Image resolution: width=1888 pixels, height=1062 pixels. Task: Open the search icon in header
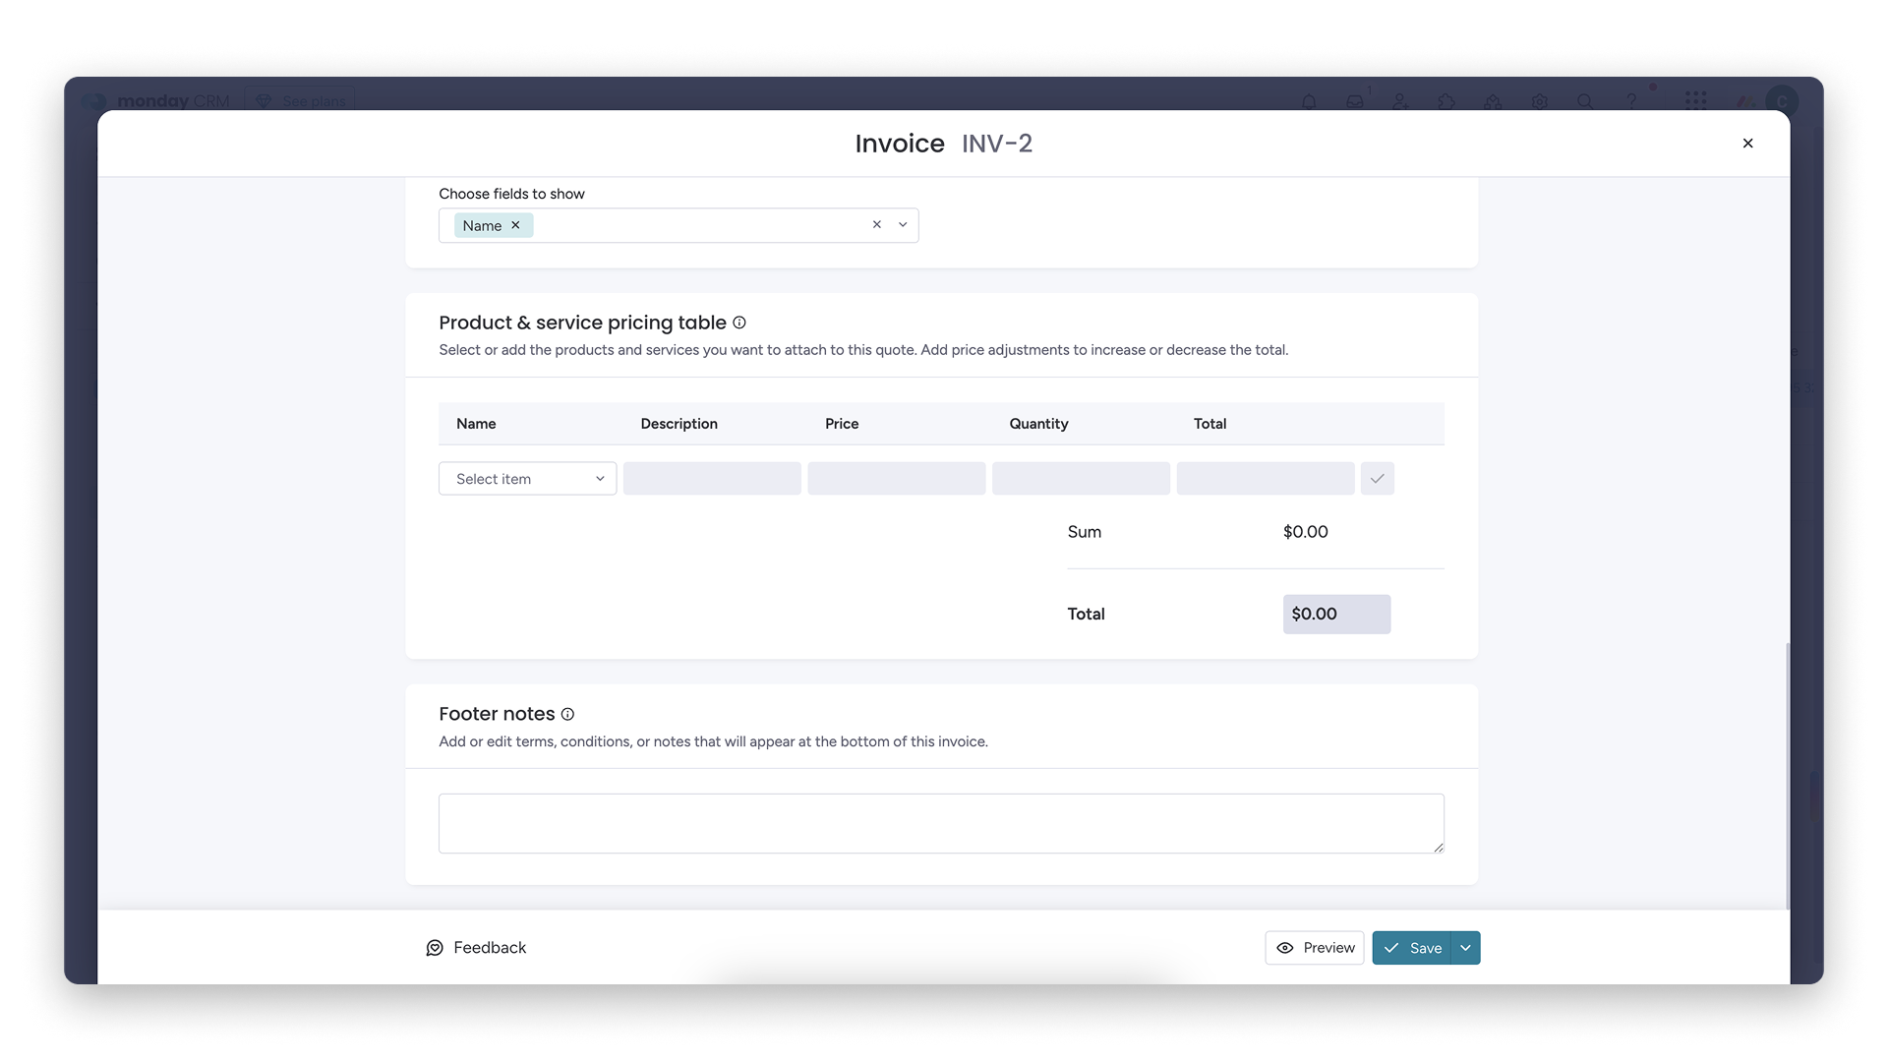pos(1585,101)
